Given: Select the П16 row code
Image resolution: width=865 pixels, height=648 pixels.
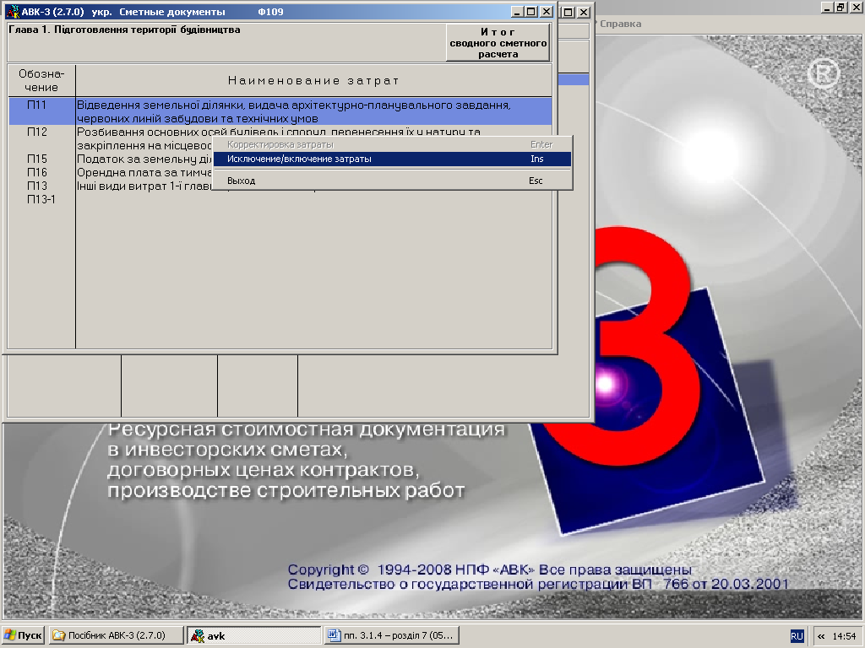Looking at the screenshot, I should [x=37, y=172].
